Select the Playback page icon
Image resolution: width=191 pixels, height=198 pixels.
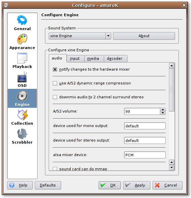pos(22,58)
